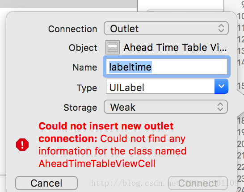Screen dimensions: 244x192
Task: Click the up-down chevrons on the Weak popup
Action: [220, 107]
